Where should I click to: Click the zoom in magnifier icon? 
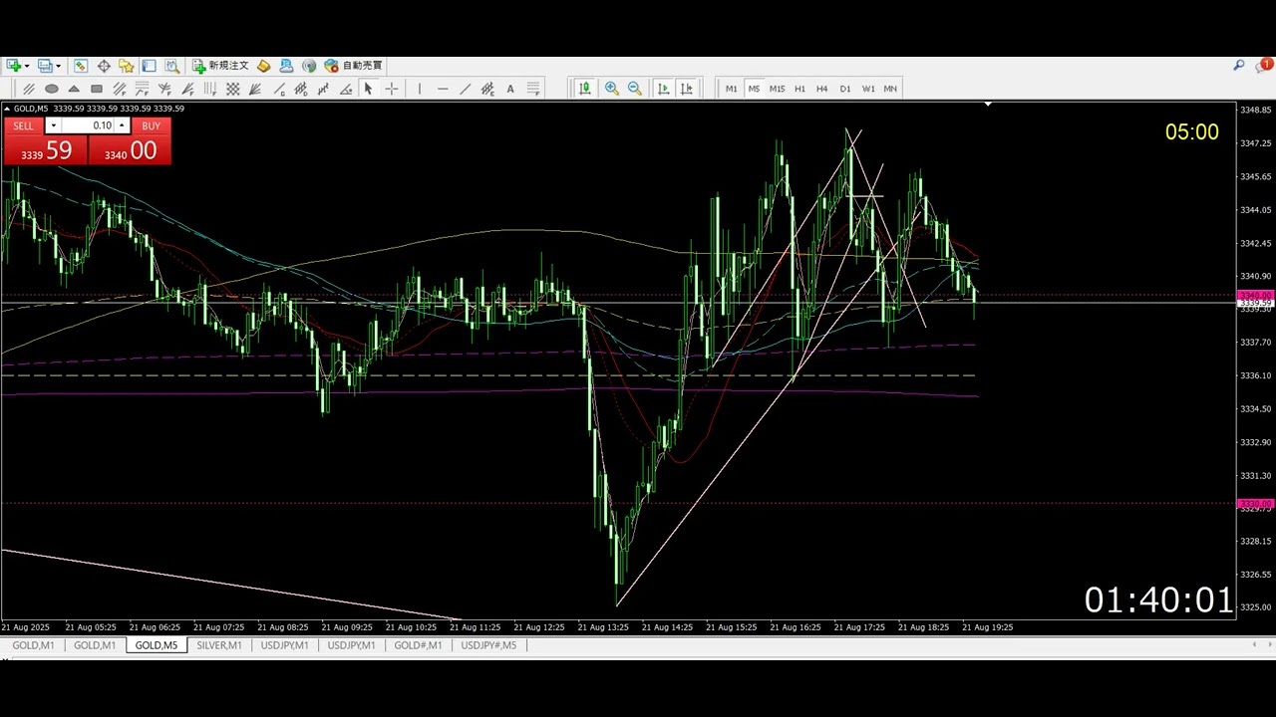611,89
